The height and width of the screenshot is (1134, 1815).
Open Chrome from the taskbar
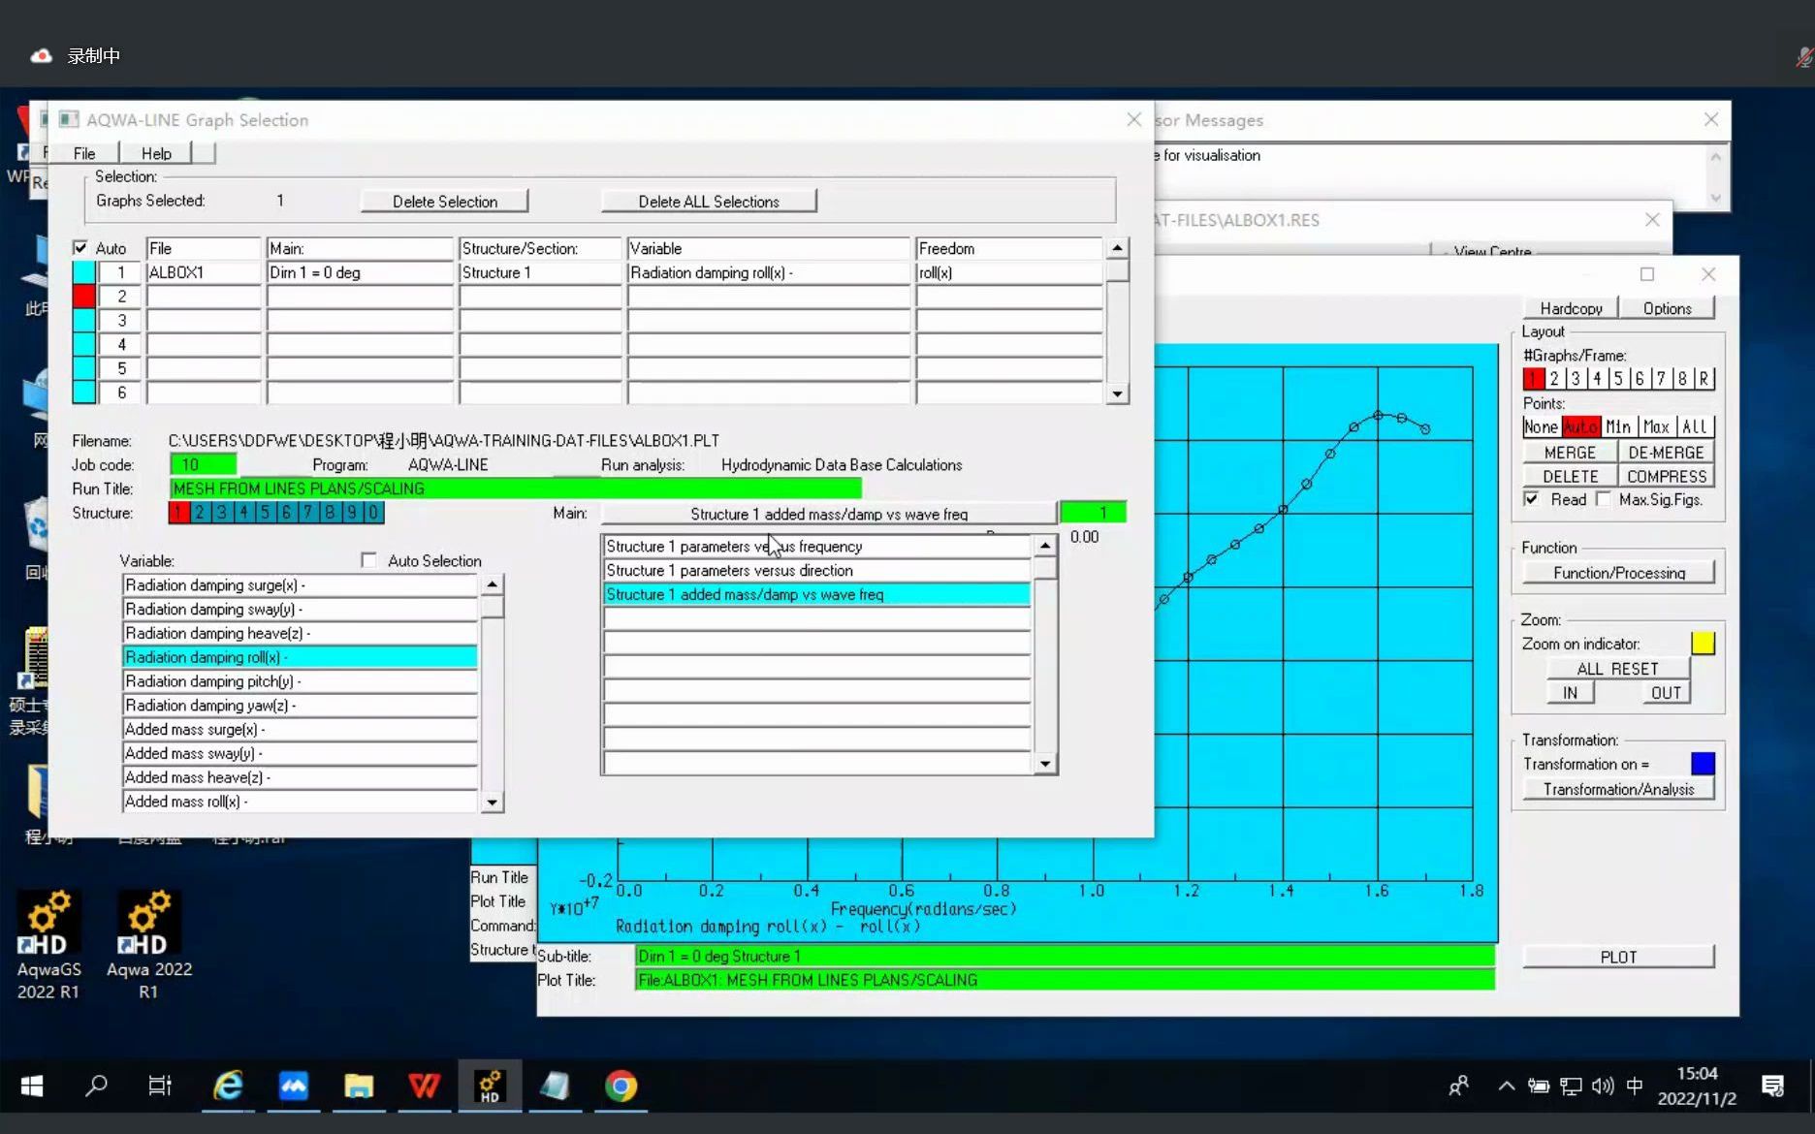pyautogui.click(x=620, y=1087)
